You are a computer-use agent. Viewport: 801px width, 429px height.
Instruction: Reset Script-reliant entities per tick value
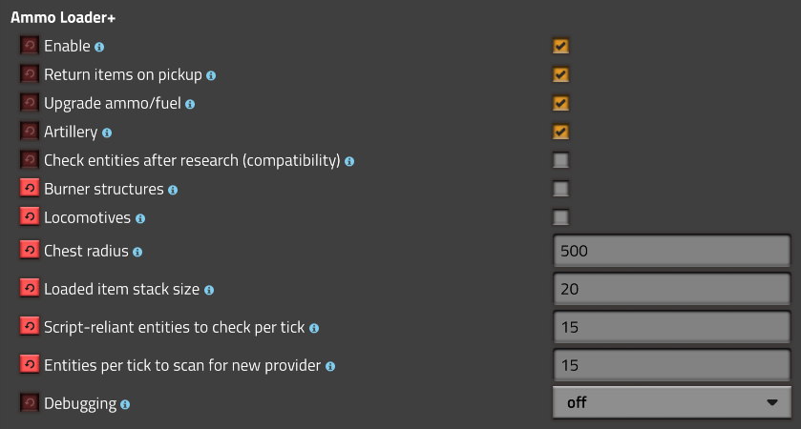point(30,326)
